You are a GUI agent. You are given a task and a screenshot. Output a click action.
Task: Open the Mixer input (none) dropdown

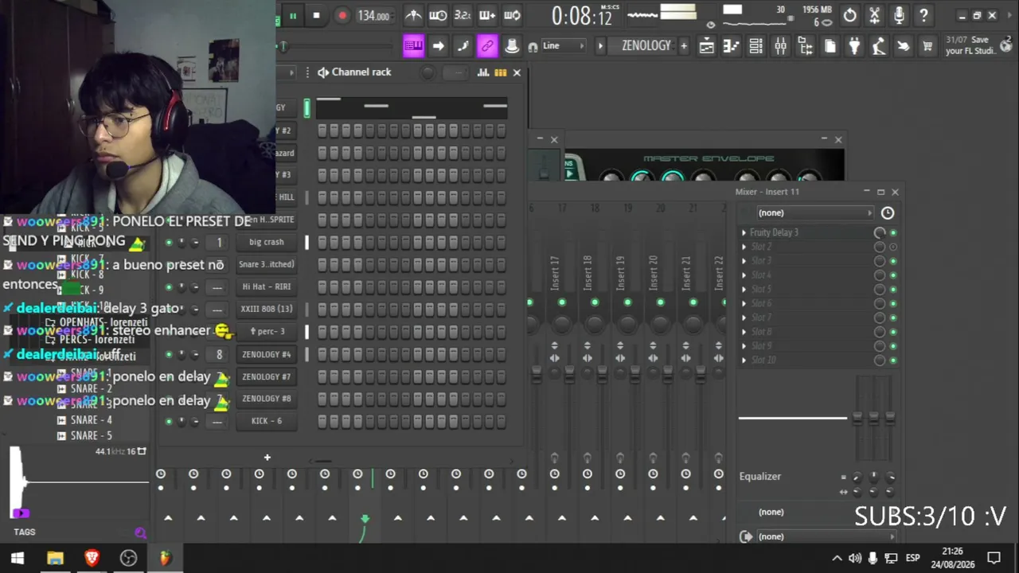pos(815,212)
